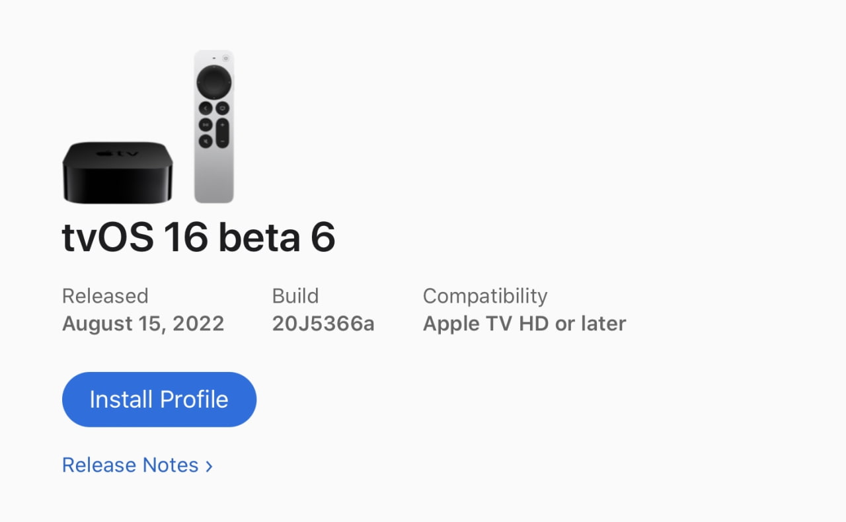Open the Release Notes link
This screenshot has width=846, height=522.
(x=130, y=465)
